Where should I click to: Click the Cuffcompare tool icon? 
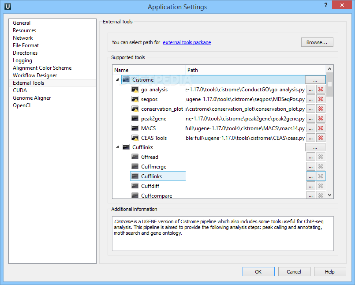click(x=135, y=195)
